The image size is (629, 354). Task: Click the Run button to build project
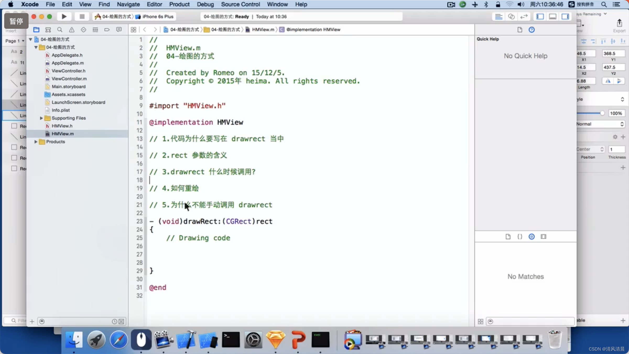[x=63, y=16]
